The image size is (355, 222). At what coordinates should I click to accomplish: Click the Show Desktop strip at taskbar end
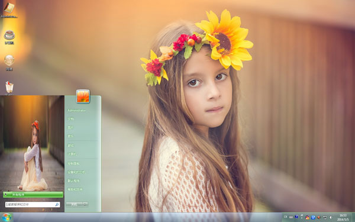coord(353,217)
